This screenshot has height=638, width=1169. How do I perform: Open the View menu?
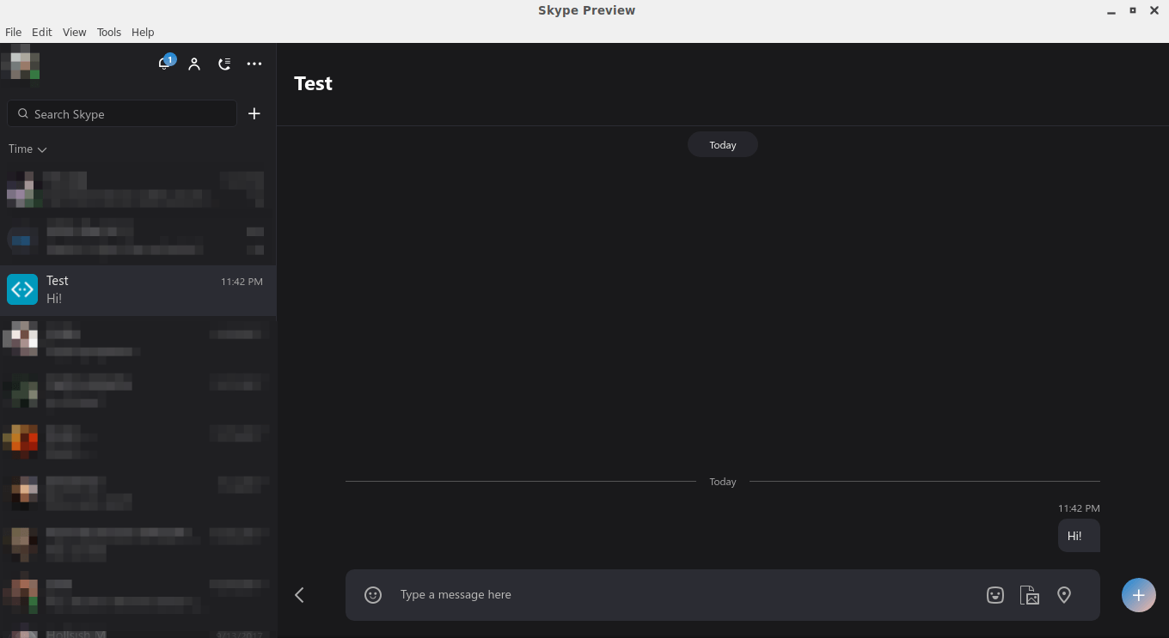tap(74, 32)
